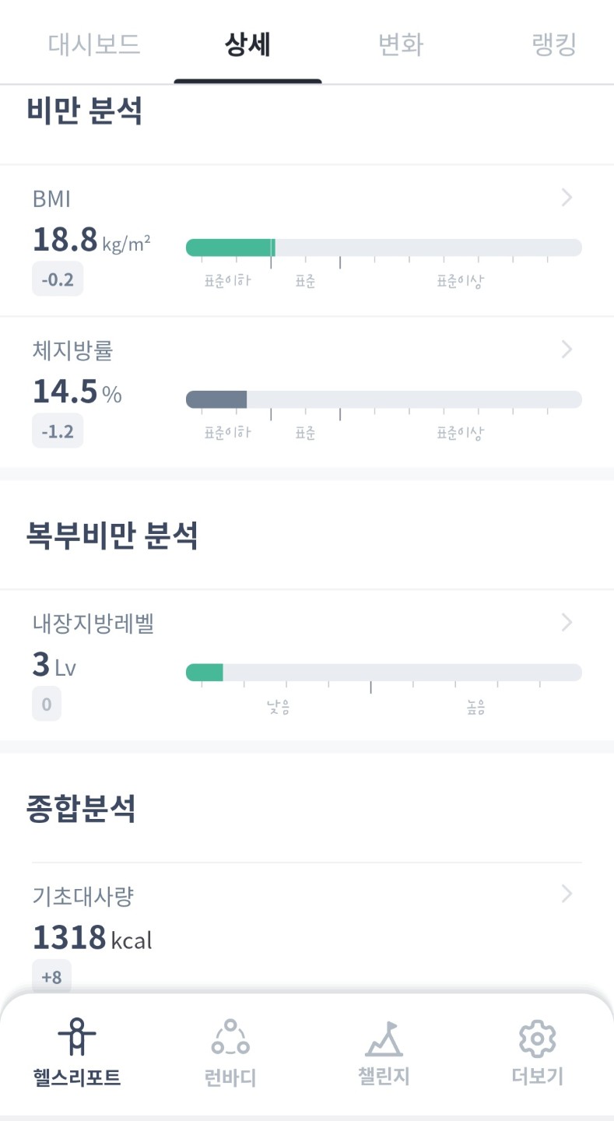614x1121 pixels.
Task: Tap the 내장지방레벨 0 change badge
Action: [47, 705]
